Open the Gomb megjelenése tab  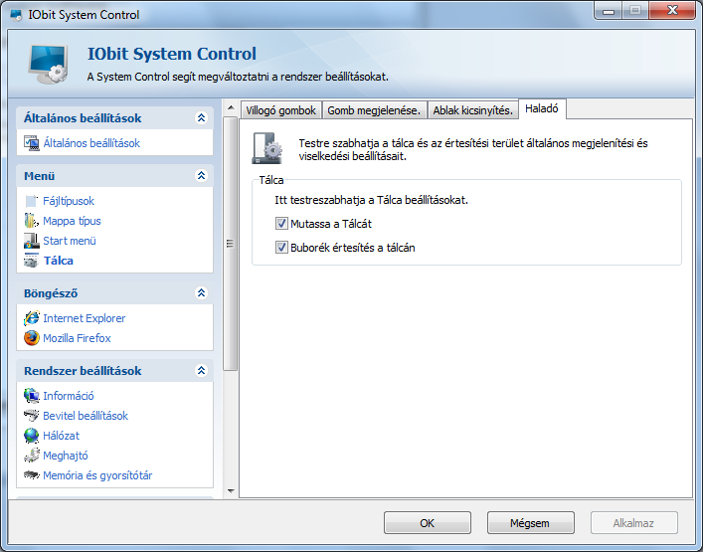click(374, 110)
